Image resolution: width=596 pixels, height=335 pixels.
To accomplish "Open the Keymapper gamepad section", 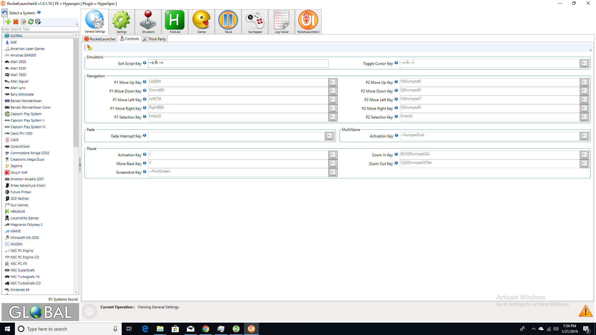I will click(255, 21).
